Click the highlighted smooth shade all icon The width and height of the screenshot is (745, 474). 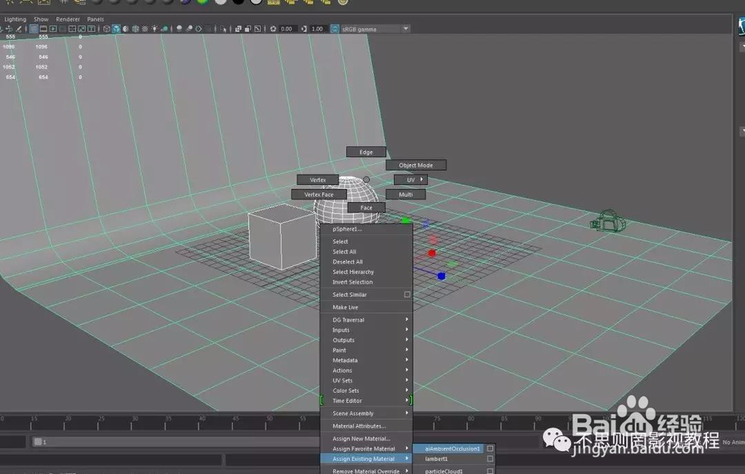(x=116, y=29)
